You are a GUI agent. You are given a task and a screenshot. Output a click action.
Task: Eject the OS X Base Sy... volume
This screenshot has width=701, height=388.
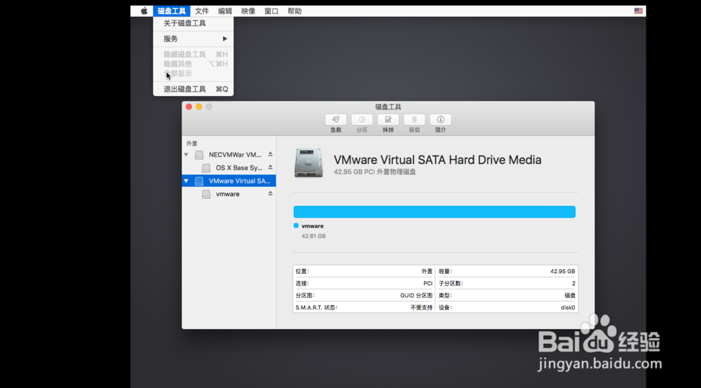[x=271, y=167]
